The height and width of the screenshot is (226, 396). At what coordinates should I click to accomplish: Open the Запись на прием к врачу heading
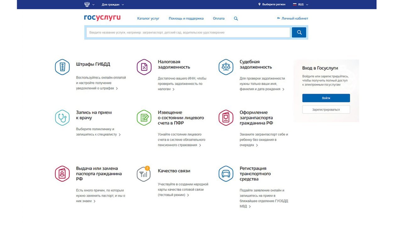94,115
